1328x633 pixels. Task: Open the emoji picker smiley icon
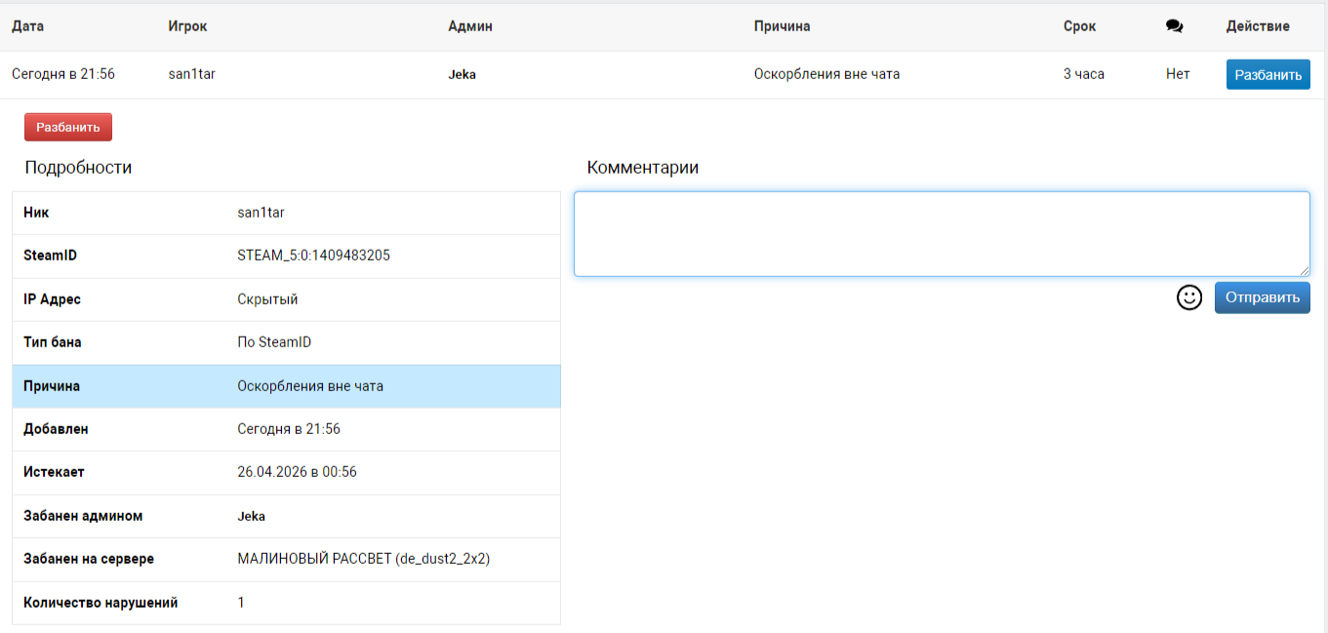pos(1188,297)
